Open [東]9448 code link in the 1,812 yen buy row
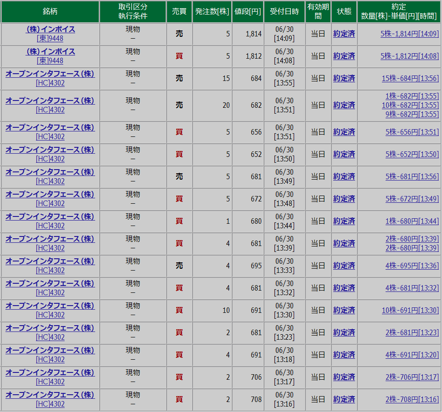The image size is (442, 412). coord(50,60)
